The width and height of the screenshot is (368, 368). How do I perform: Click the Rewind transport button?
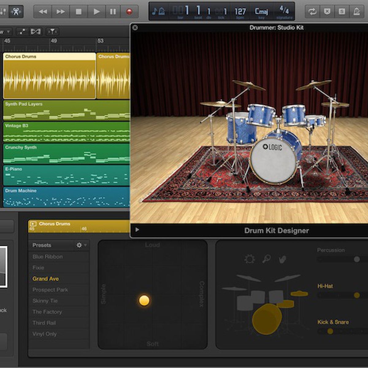tap(42, 12)
